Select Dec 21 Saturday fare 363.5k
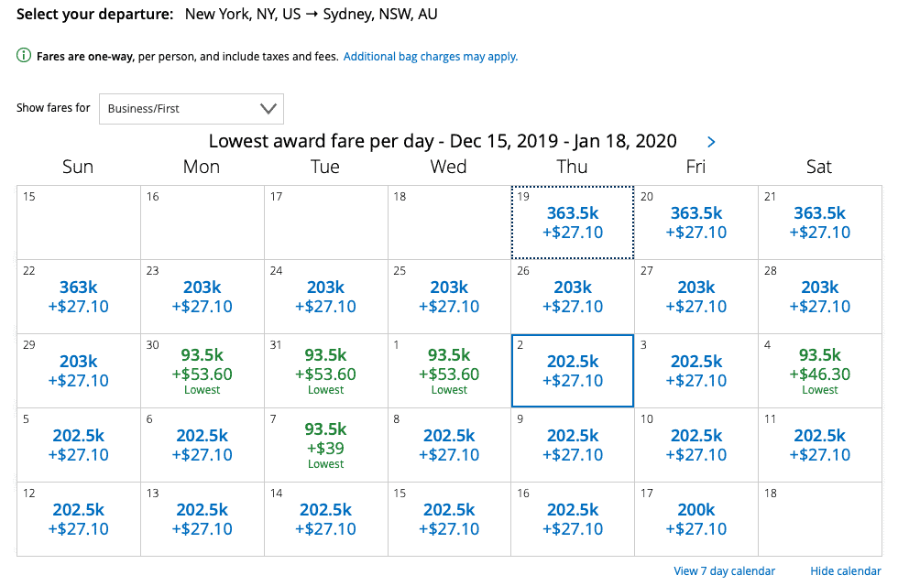This screenshot has width=898, height=586. [x=820, y=222]
